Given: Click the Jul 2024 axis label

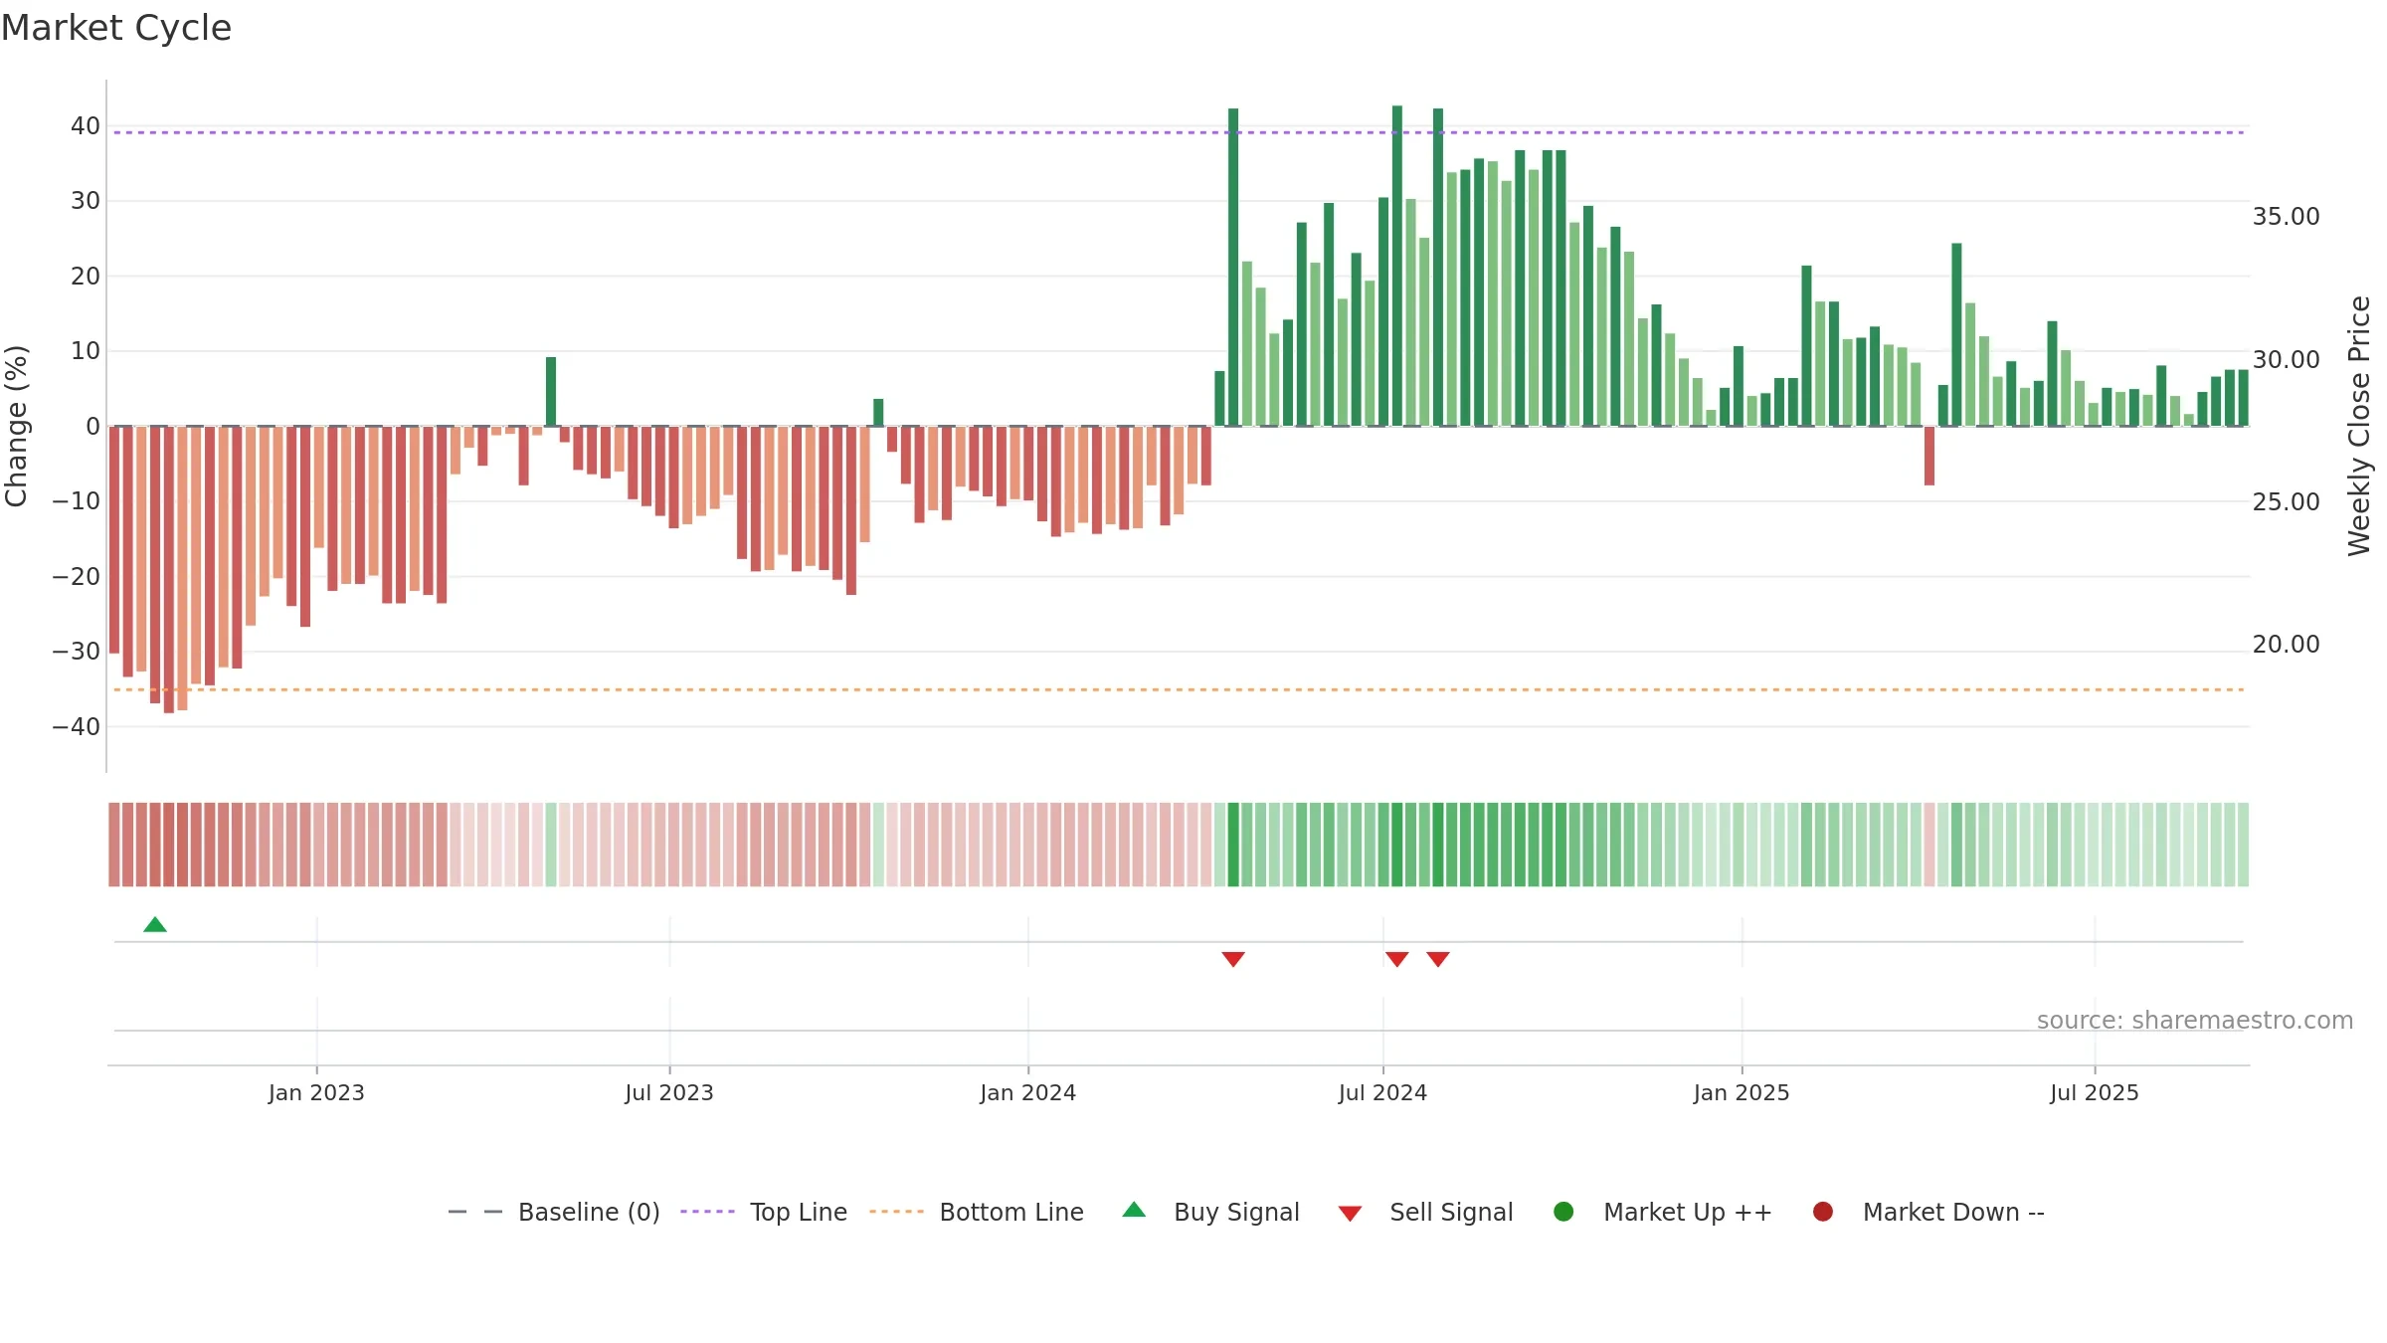Looking at the screenshot, I should click(1382, 1092).
